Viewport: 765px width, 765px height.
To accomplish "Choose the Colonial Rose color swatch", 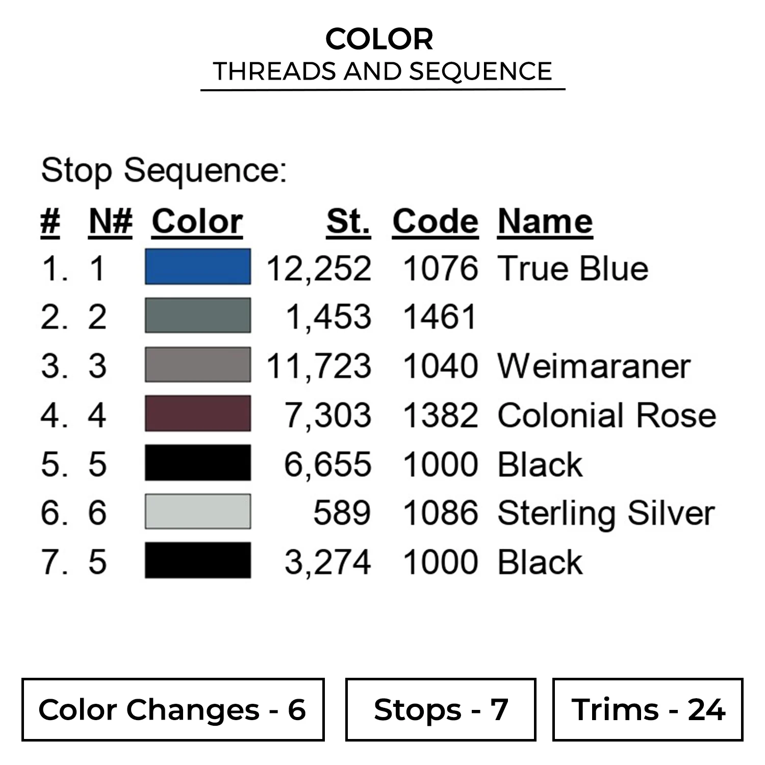I will point(198,414).
